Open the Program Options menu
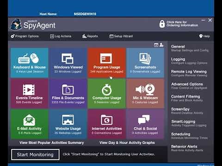Viewport: 222px width, 166px height. pos(25,36)
